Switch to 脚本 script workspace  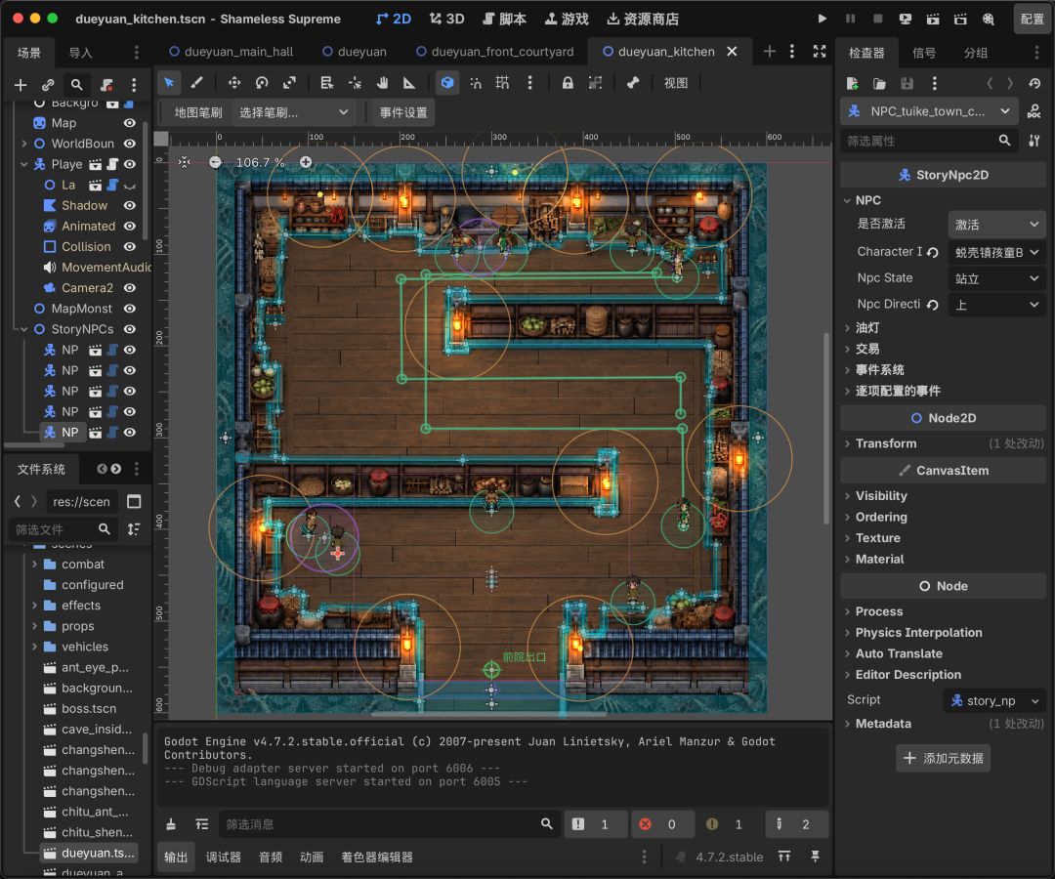[x=505, y=19]
